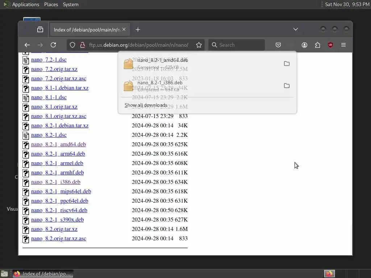Show nano_8.2-1_amd64.deb in folder
Image resolution: width=371 pixels, height=278 pixels.
coord(287,64)
